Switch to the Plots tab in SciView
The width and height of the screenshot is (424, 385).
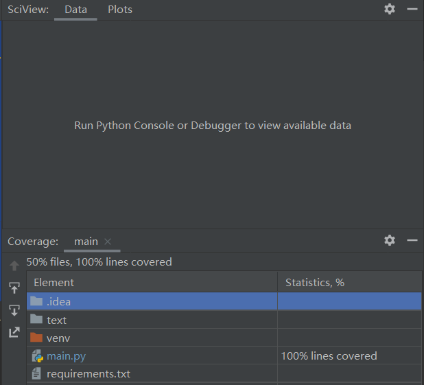tap(120, 10)
